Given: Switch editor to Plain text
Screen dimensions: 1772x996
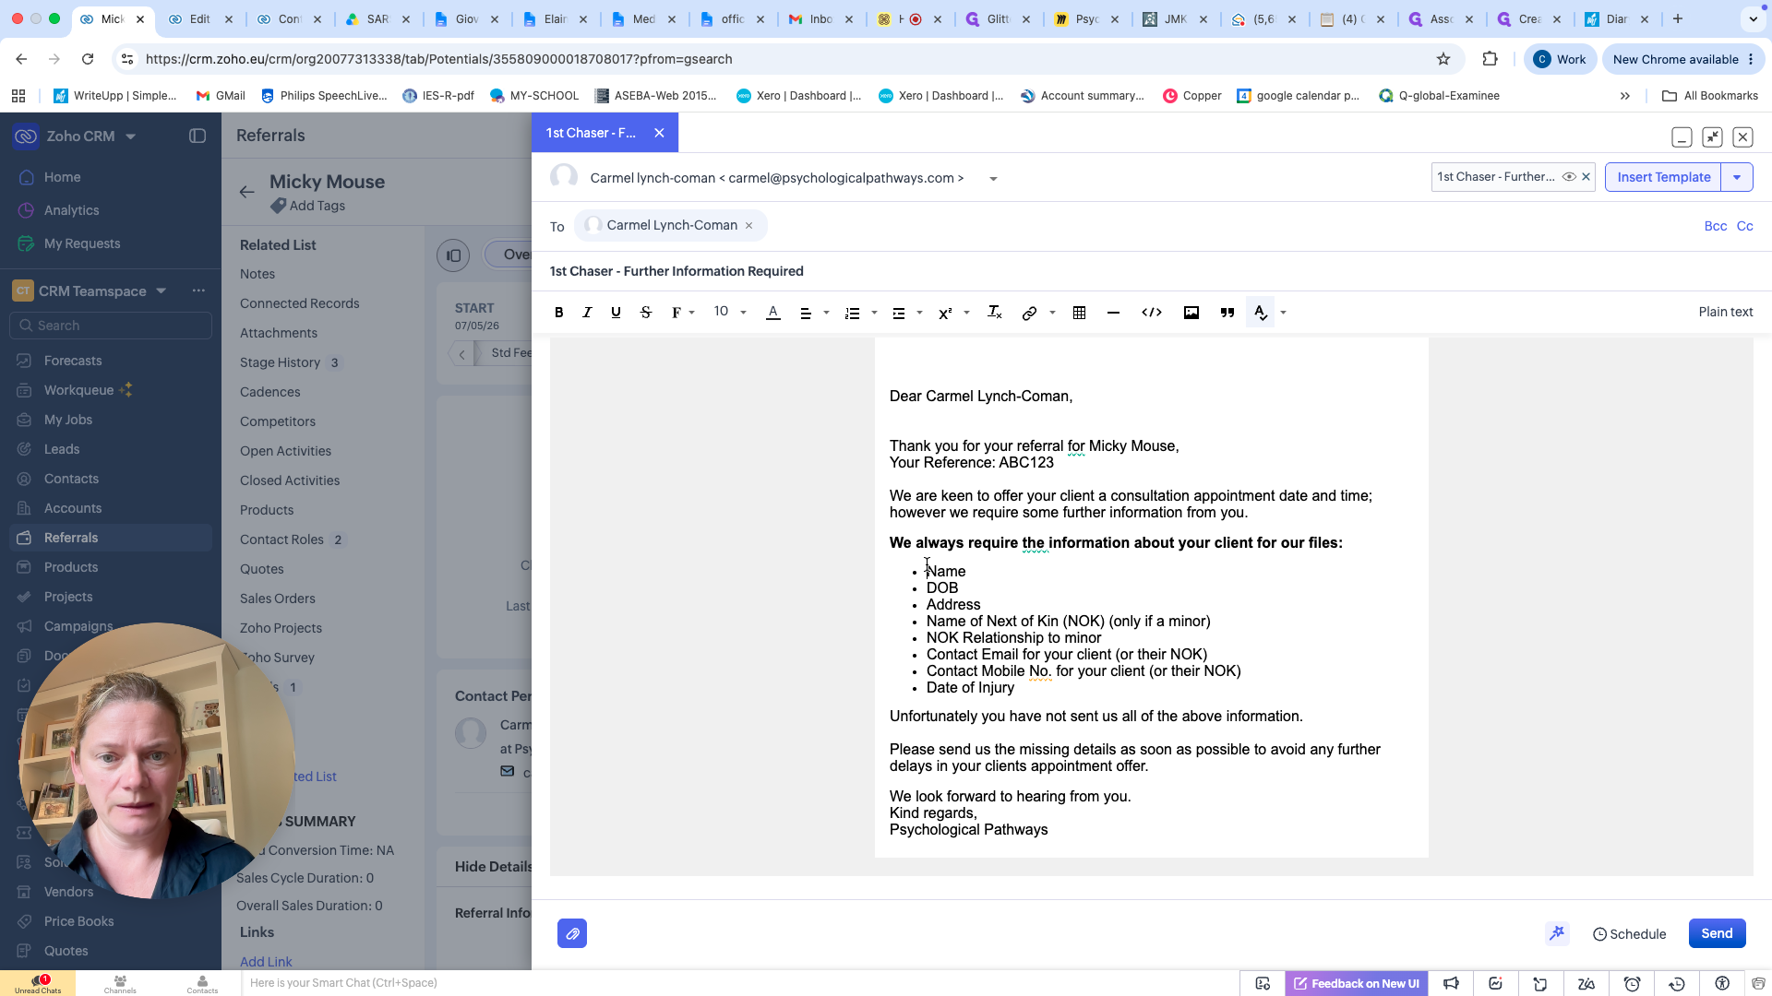Looking at the screenshot, I should (1725, 312).
